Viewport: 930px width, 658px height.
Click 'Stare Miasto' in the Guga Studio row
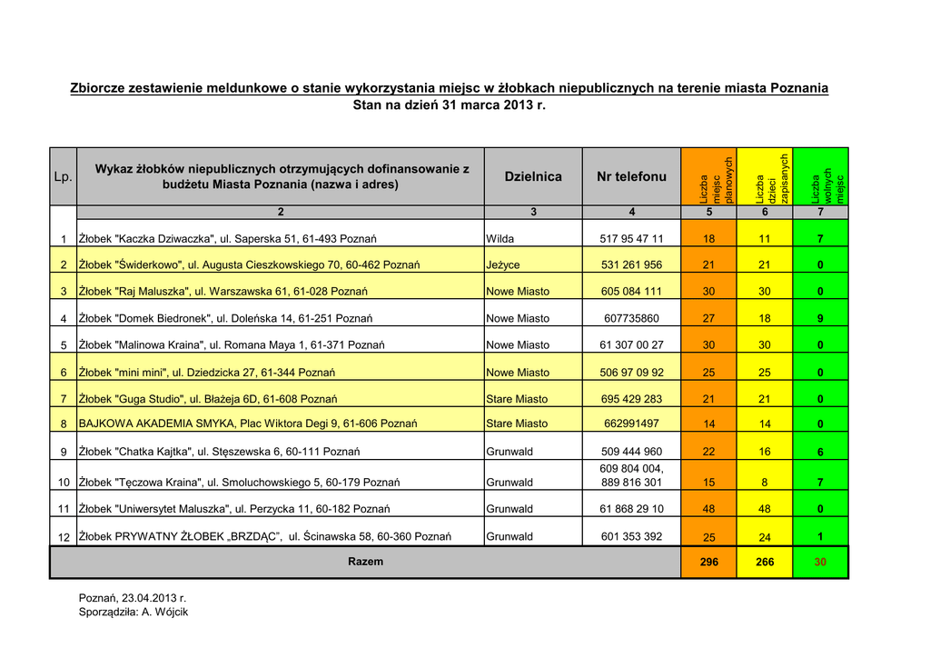point(517,399)
